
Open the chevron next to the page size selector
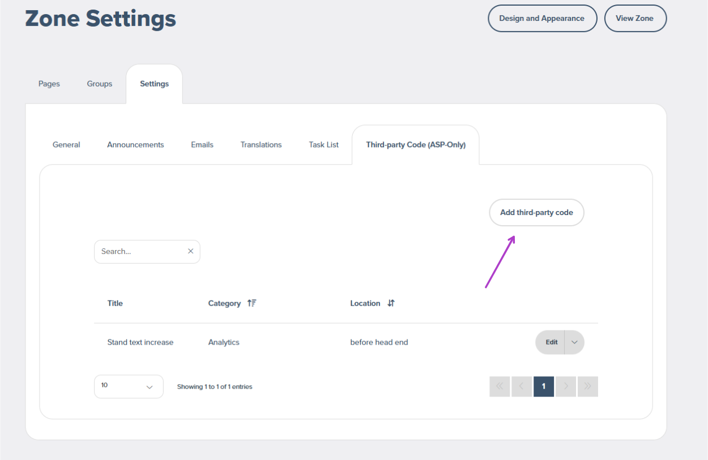tap(150, 386)
